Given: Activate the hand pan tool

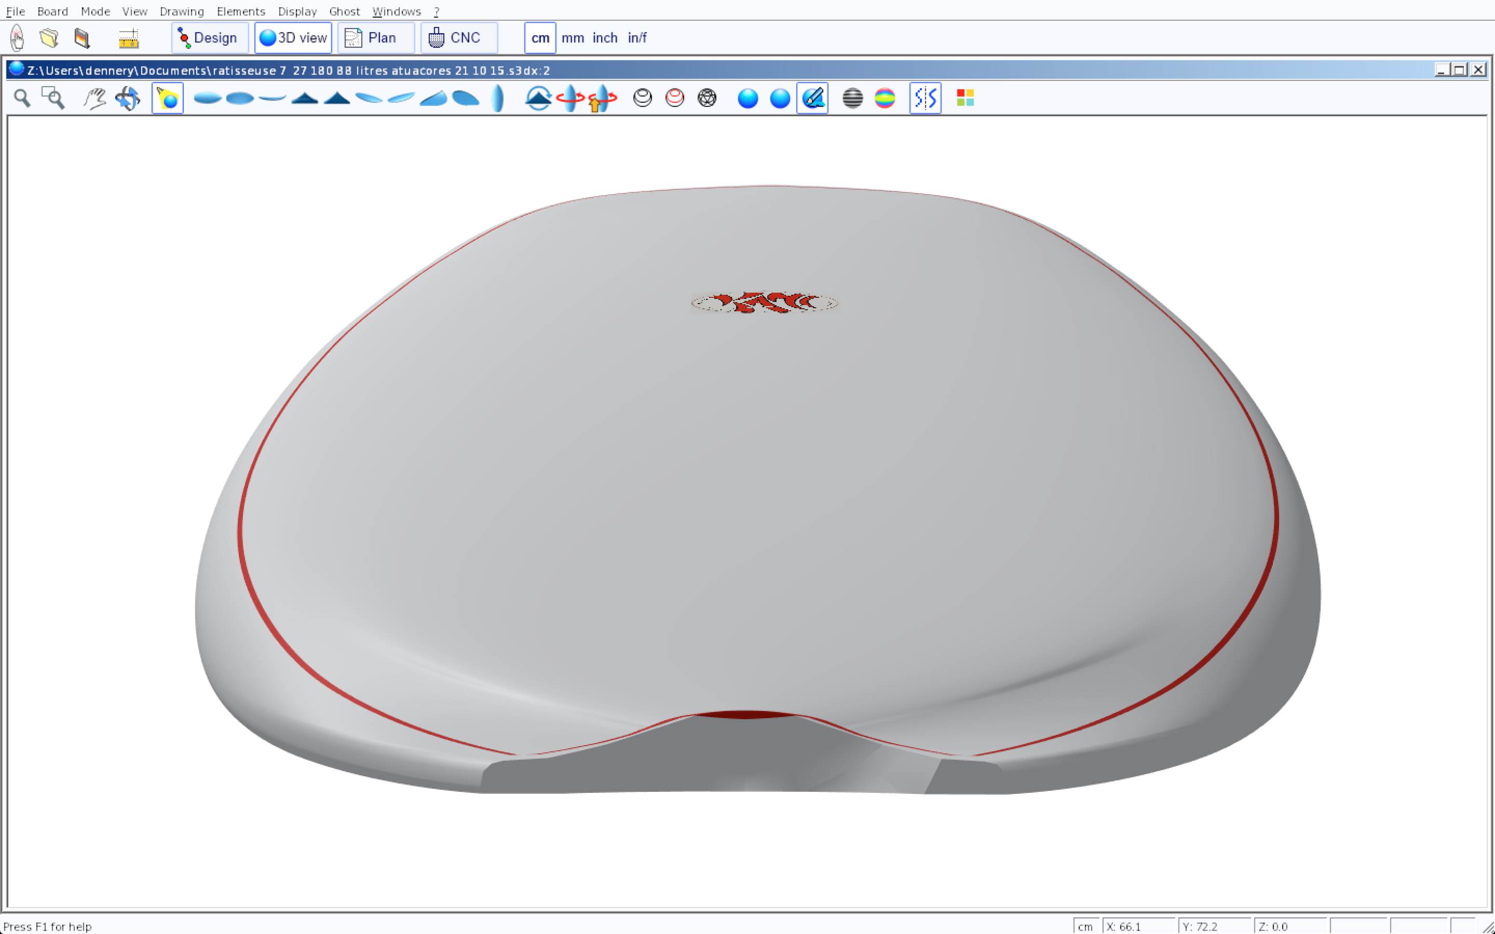Looking at the screenshot, I should click(94, 98).
